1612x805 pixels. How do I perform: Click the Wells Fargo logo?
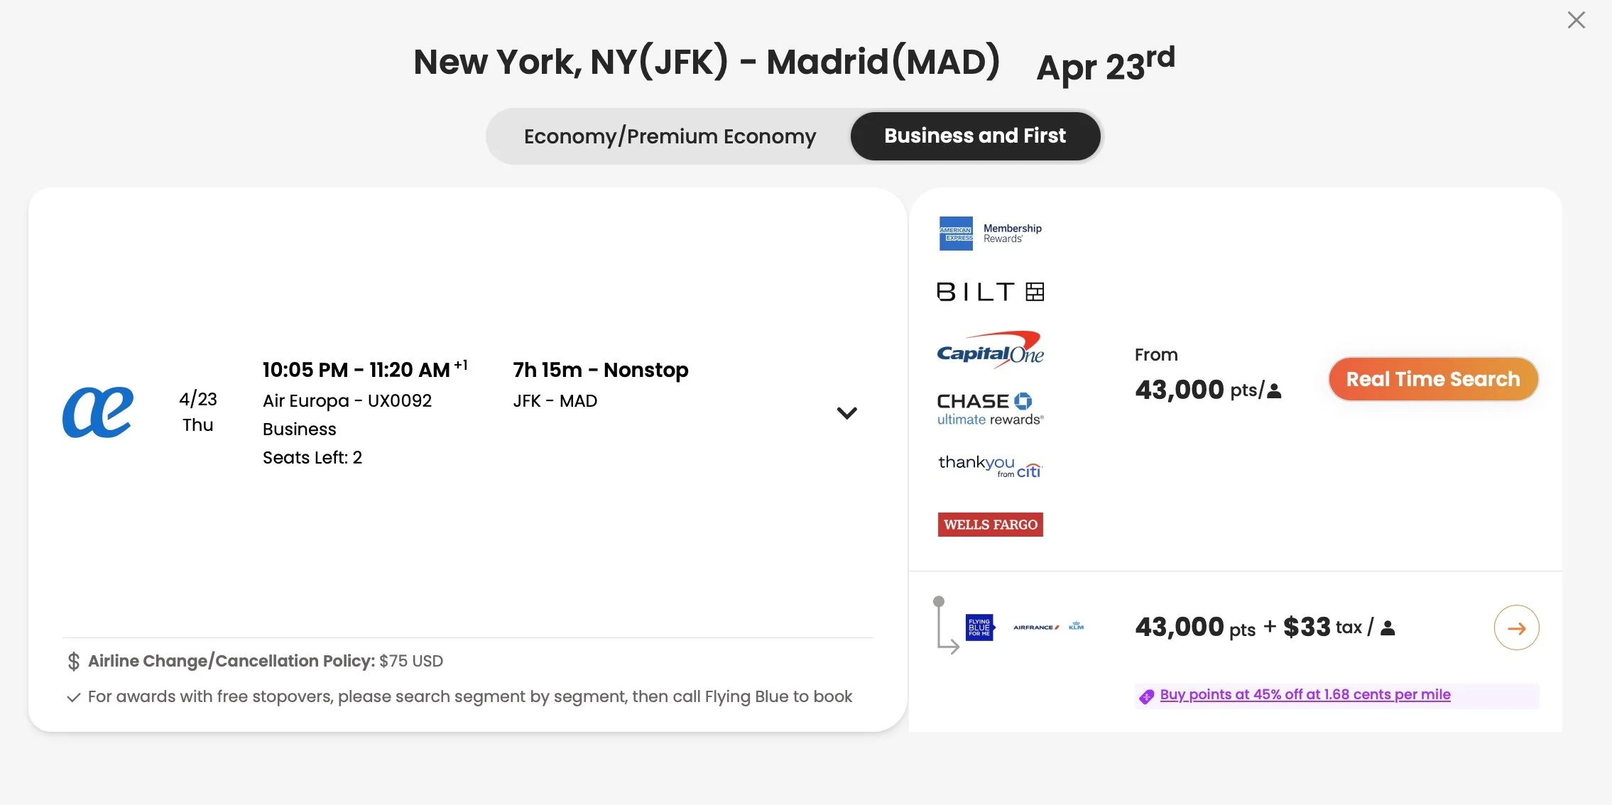click(x=990, y=525)
